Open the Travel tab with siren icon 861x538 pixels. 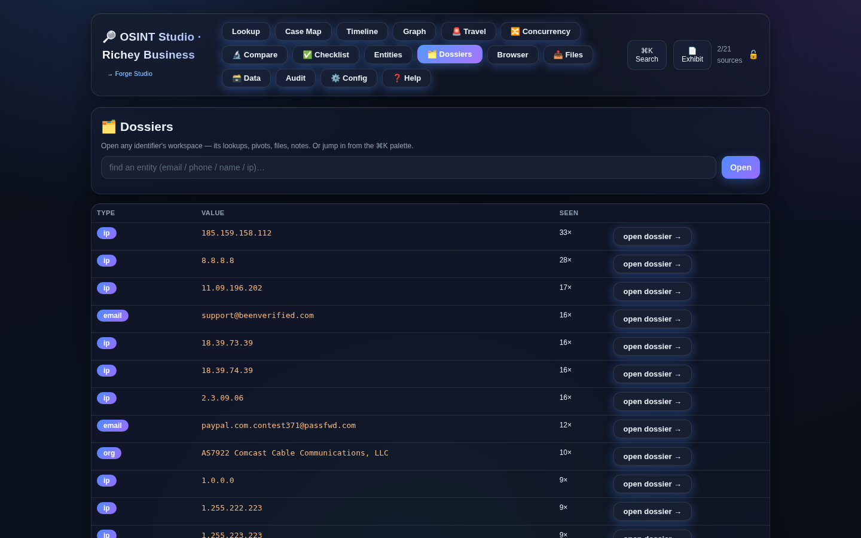469,32
